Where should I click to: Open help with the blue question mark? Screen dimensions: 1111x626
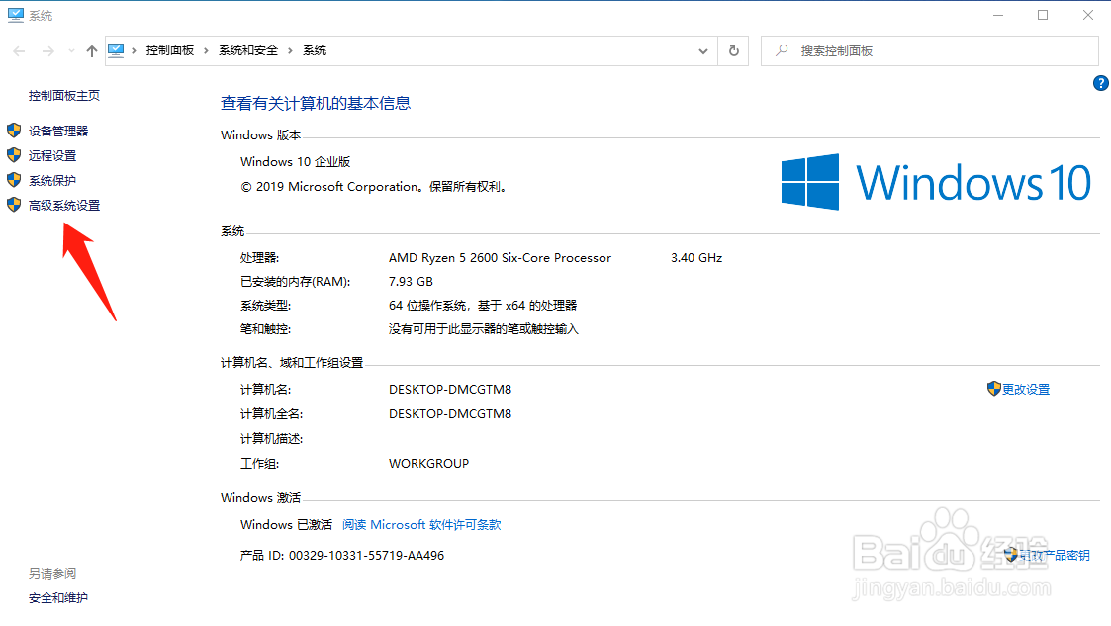tap(1100, 83)
